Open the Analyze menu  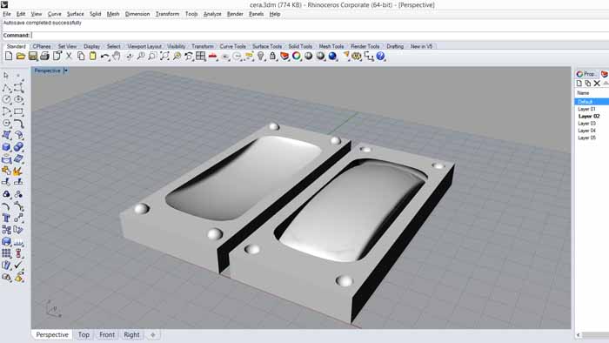point(212,14)
